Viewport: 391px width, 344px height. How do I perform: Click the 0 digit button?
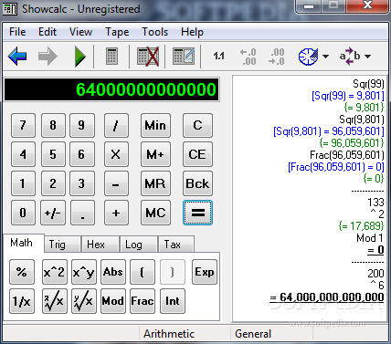tap(23, 213)
